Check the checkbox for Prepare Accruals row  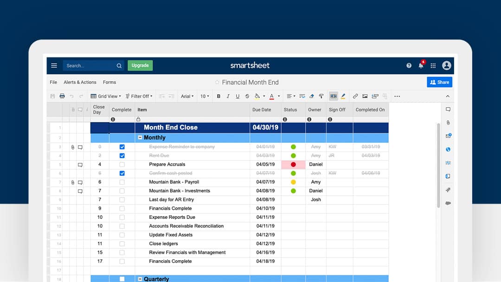pyautogui.click(x=122, y=164)
